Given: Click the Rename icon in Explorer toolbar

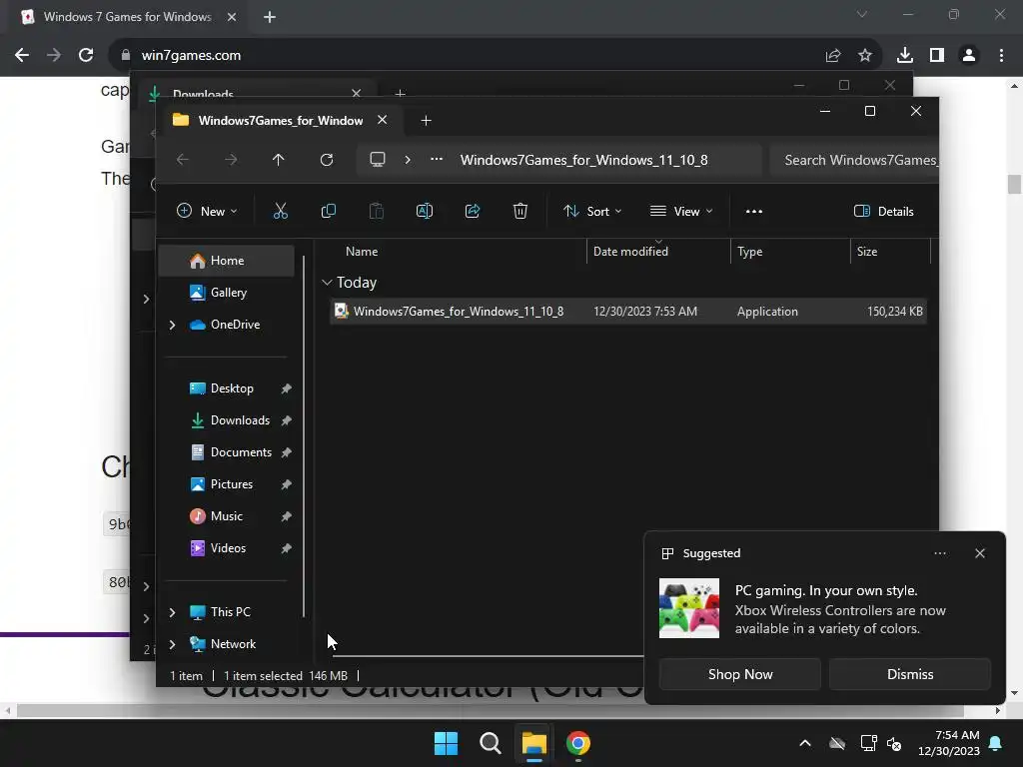Looking at the screenshot, I should (x=424, y=211).
